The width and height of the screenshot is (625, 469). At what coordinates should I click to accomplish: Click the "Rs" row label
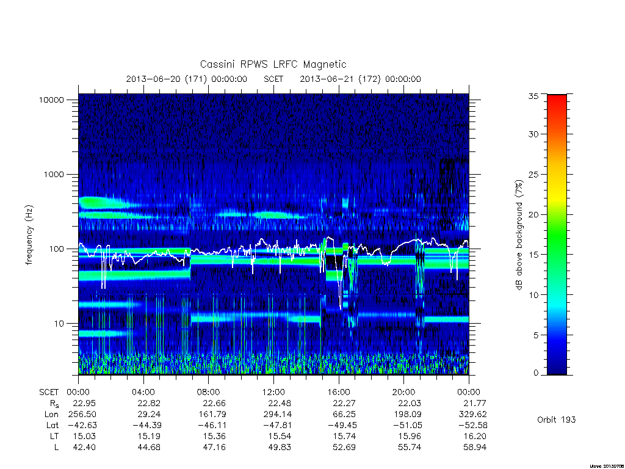pyautogui.click(x=54, y=404)
